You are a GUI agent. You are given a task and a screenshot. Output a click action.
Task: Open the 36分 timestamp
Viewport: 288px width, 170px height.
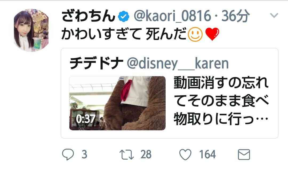pyautogui.click(x=235, y=16)
